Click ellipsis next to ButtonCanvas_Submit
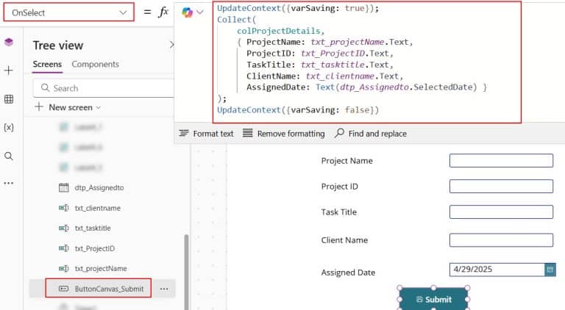This screenshot has width=565, height=310. coord(164,289)
